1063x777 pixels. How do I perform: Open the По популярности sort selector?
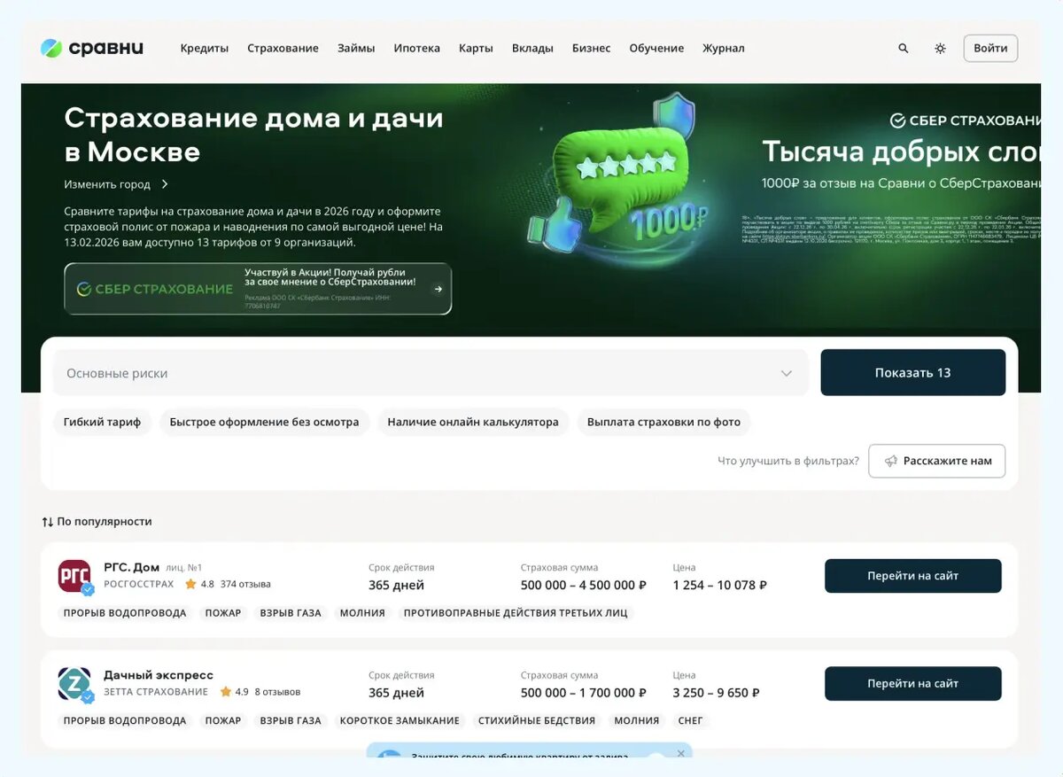[x=97, y=522]
